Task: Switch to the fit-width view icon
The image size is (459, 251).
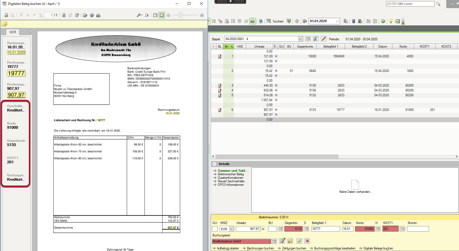Action: tap(155, 15)
